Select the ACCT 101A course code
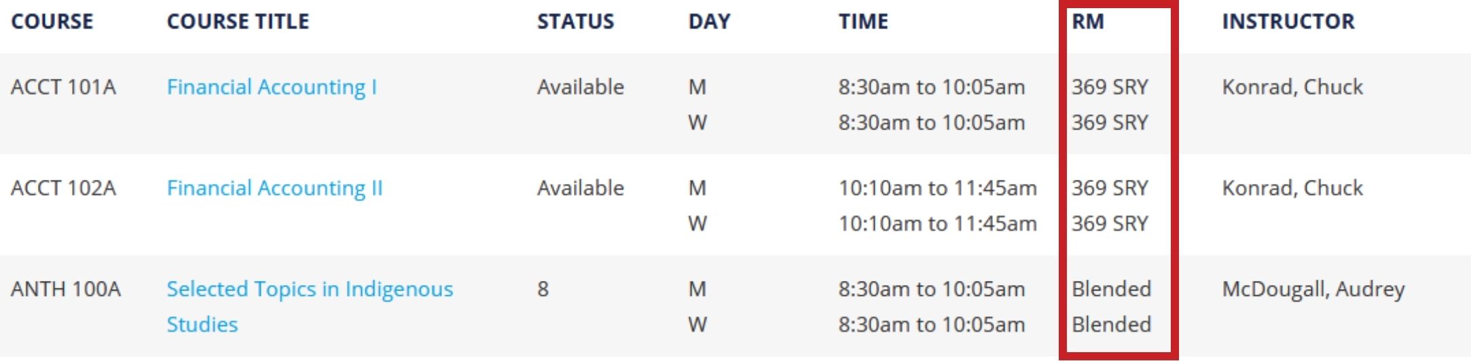The image size is (1471, 361). point(63,88)
